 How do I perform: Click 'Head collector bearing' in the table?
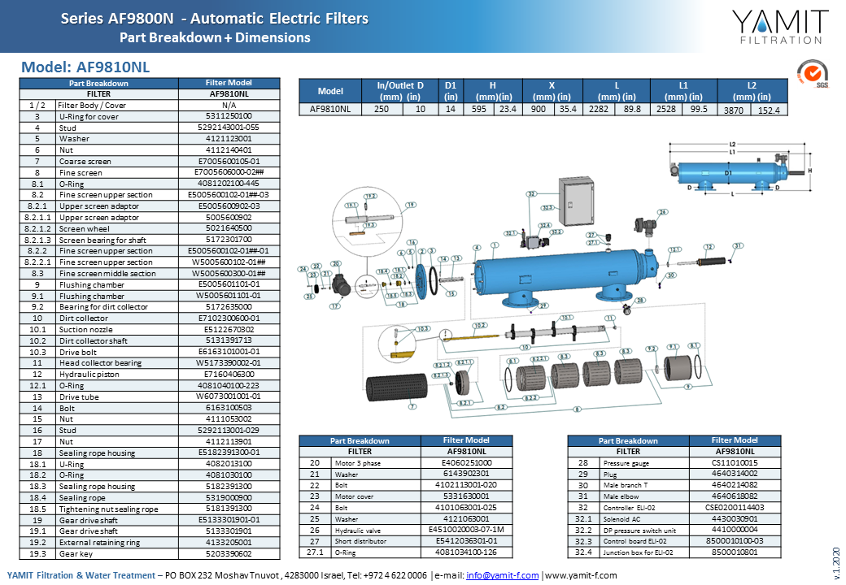100,363
